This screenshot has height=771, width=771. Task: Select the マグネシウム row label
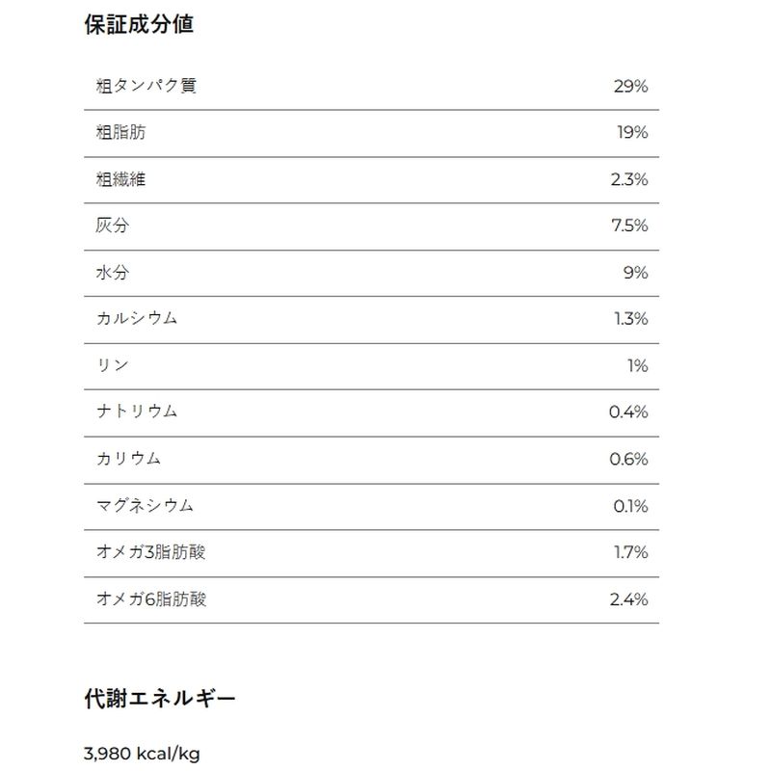(146, 505)
